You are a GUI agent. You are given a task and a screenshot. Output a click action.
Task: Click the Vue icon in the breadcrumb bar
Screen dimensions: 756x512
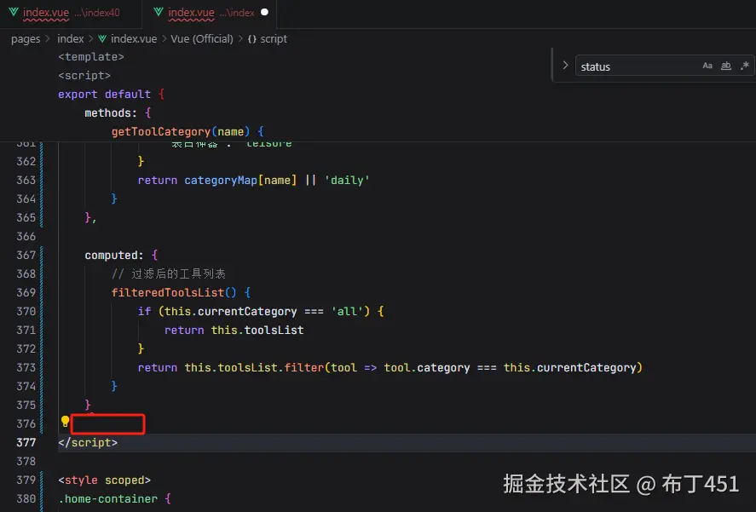pos(102,38)
